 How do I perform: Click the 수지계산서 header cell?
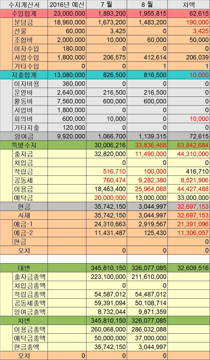click(24, 5)
